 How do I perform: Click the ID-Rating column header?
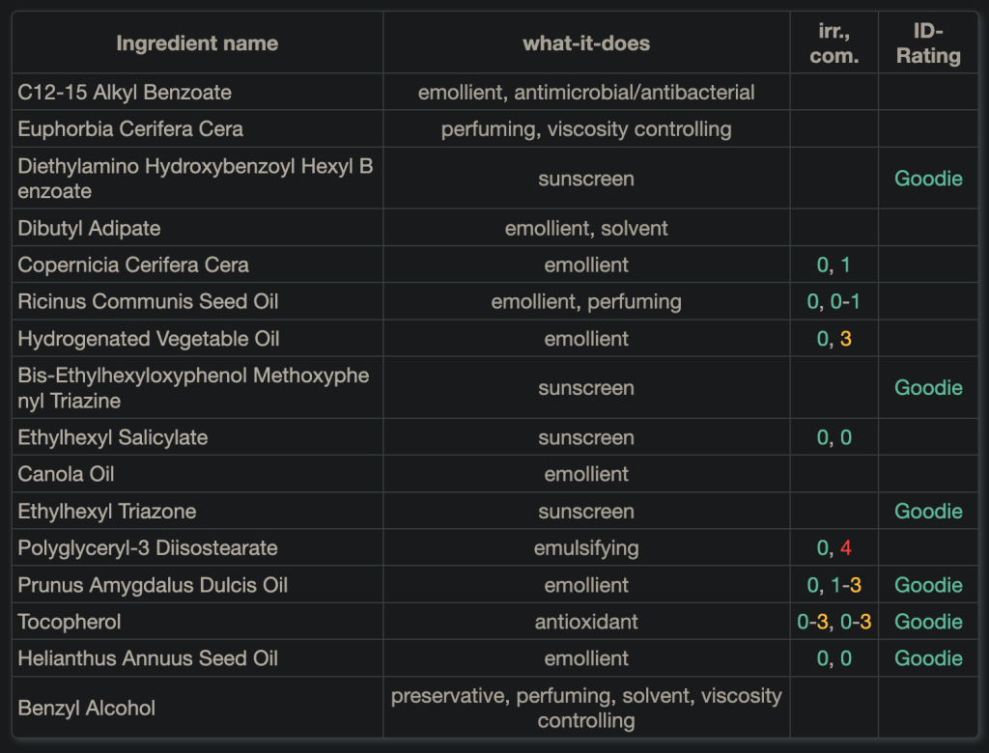(928, 43)
